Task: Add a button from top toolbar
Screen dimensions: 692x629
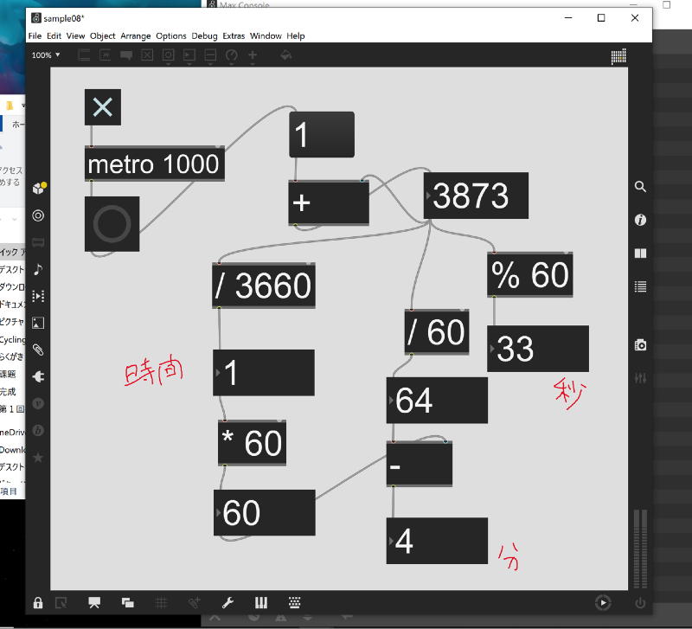Action: point(168,55)
